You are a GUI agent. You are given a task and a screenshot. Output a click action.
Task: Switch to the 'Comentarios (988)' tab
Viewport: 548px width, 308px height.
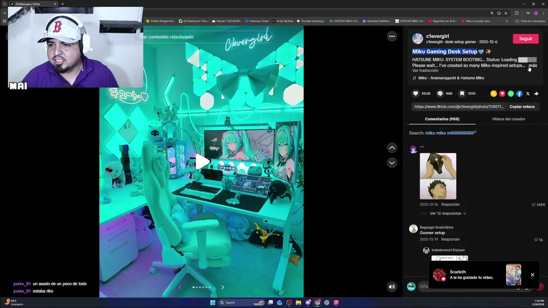(442, 119)
